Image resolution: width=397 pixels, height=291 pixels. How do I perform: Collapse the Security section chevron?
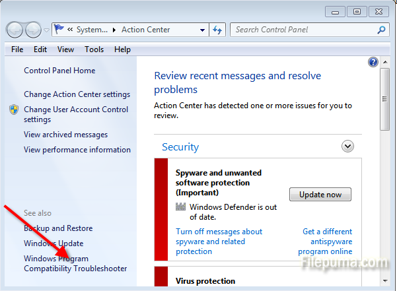347,146
